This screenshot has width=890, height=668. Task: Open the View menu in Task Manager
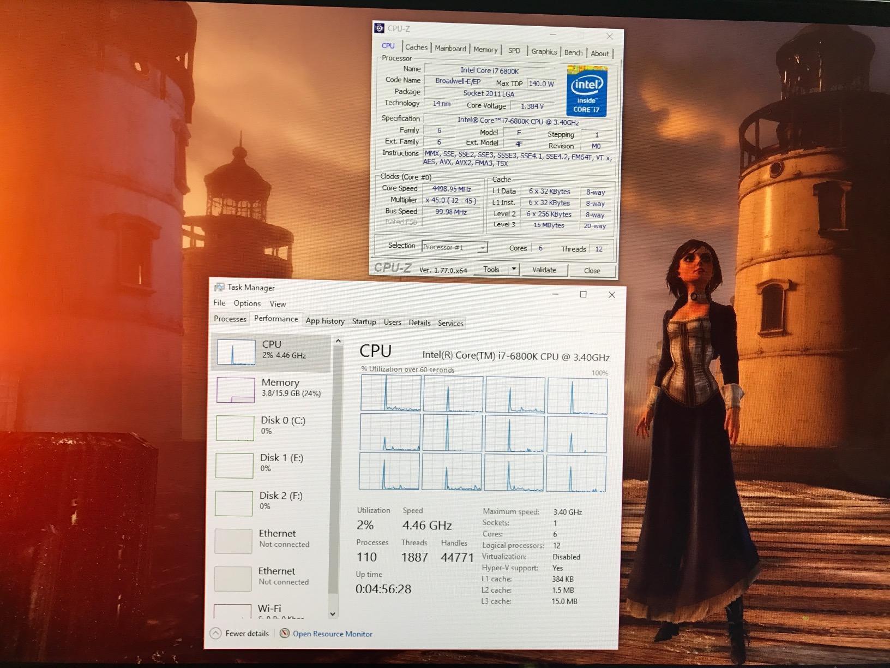tap(278, 304)
